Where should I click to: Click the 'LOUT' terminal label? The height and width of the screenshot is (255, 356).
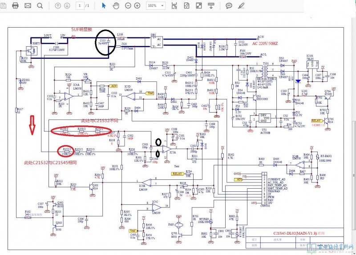pos(48,36)
